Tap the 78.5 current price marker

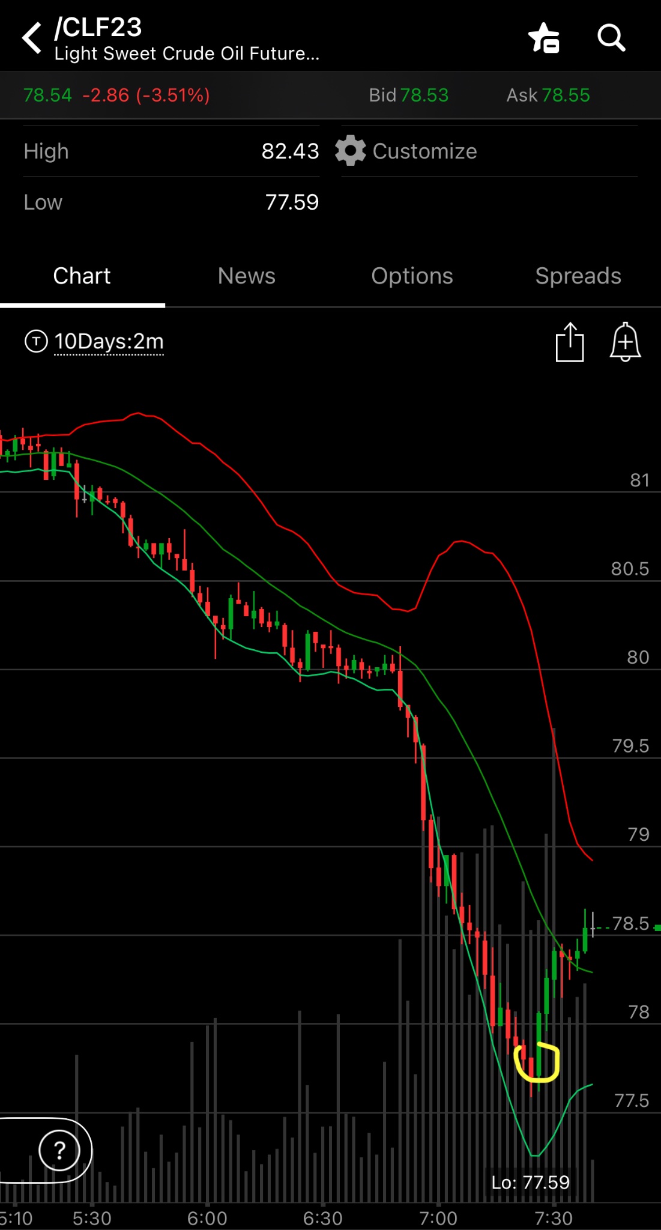(x=630, y=923)
